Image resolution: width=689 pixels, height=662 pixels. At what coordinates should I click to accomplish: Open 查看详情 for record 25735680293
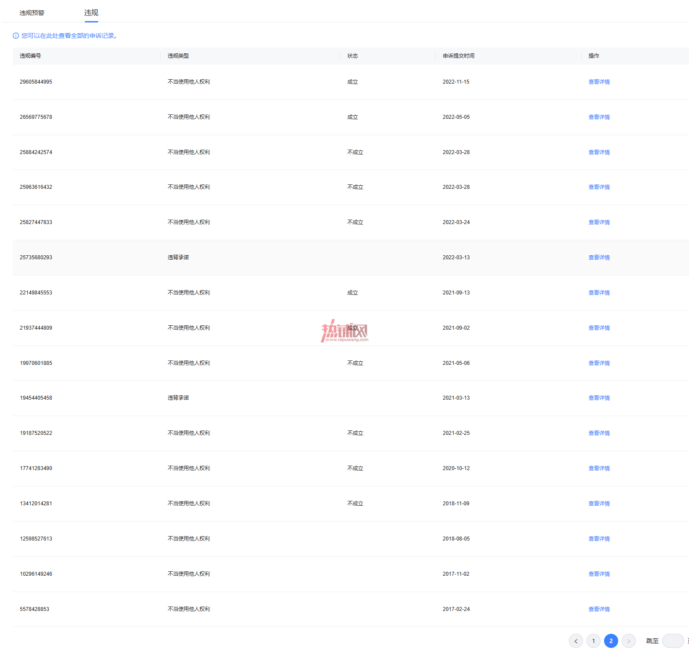[599, 257]
